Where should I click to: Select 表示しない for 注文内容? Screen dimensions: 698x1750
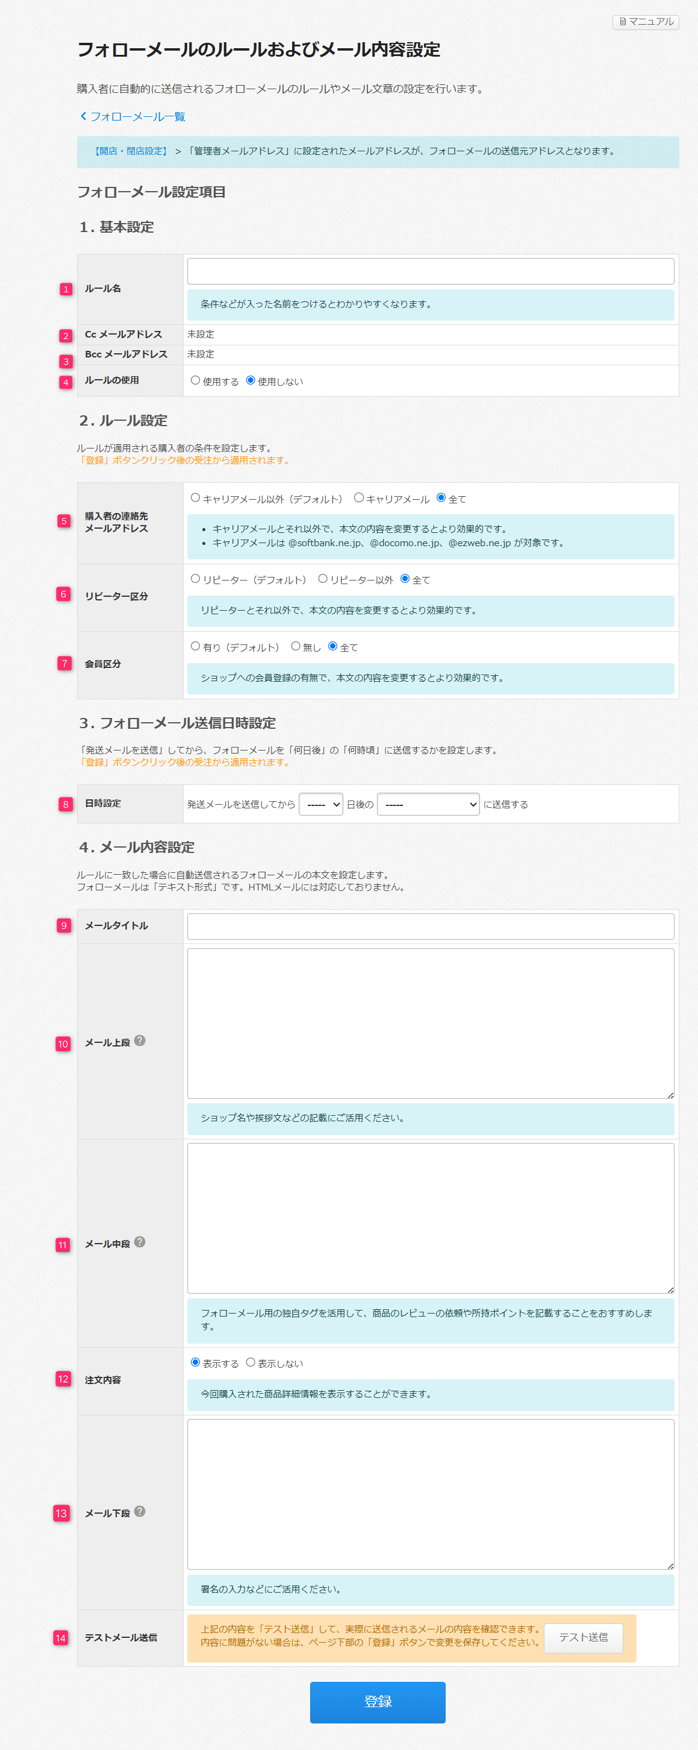[x=251, y=1362]
